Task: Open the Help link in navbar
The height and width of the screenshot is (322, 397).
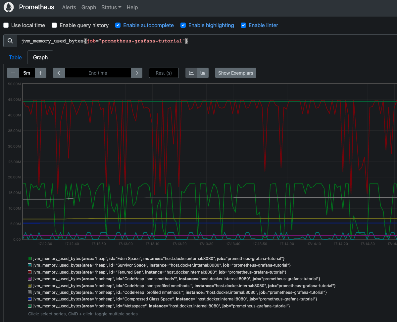Action: coord(132,7)
